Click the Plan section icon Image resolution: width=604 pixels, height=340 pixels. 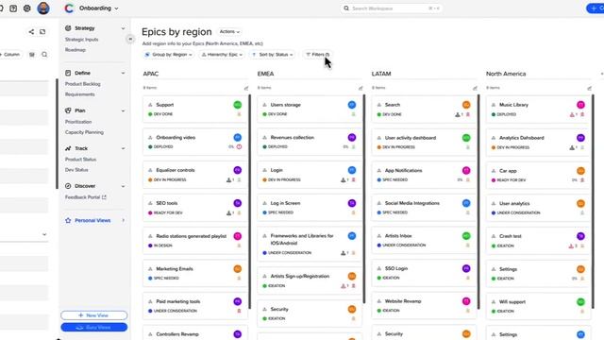(x=68, y=110)
